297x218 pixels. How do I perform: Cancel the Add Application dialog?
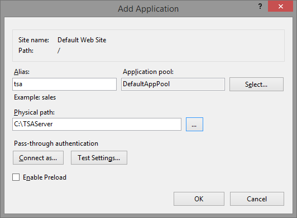point(257,199)
